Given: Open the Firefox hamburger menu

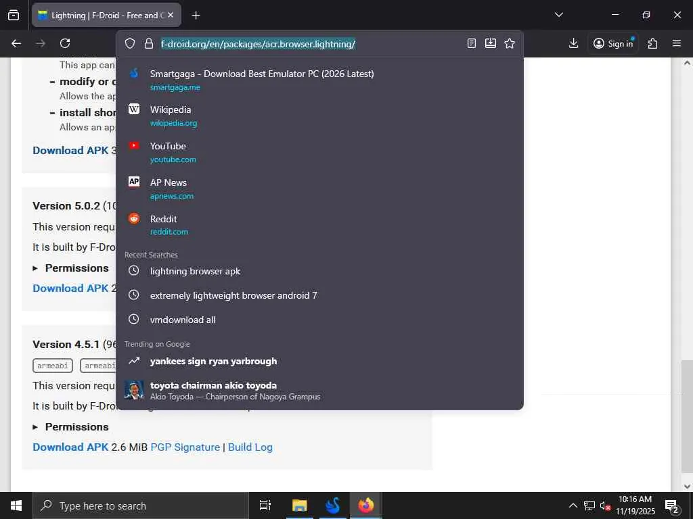Looking at the screenshot, I should click(x=677, y=43).
